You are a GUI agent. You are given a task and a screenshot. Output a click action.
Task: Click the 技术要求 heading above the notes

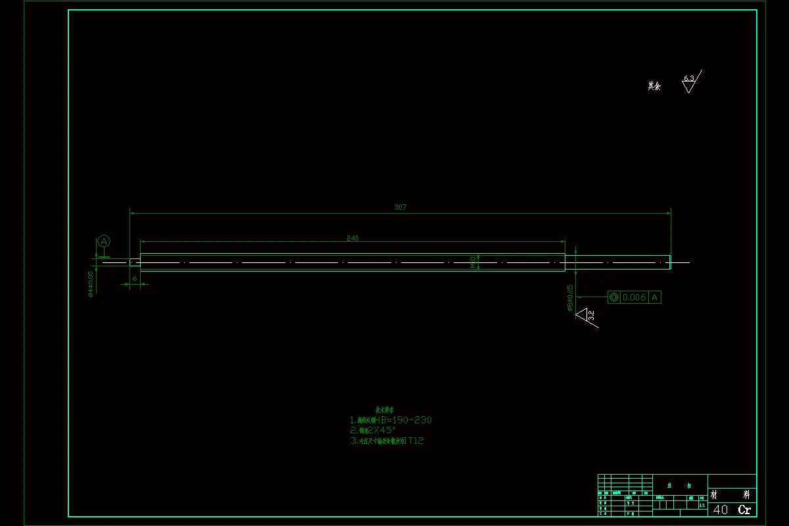click(385, 410)
